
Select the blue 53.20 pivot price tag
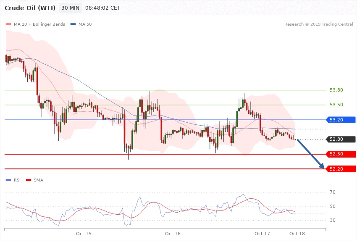click(x=341, y=120)
